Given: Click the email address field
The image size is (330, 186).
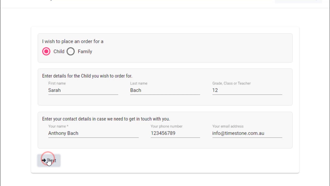Looking at the screenshot, I should (247, 133).
